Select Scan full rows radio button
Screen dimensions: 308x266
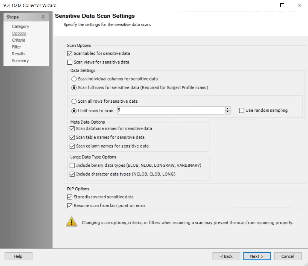[74, 88]
